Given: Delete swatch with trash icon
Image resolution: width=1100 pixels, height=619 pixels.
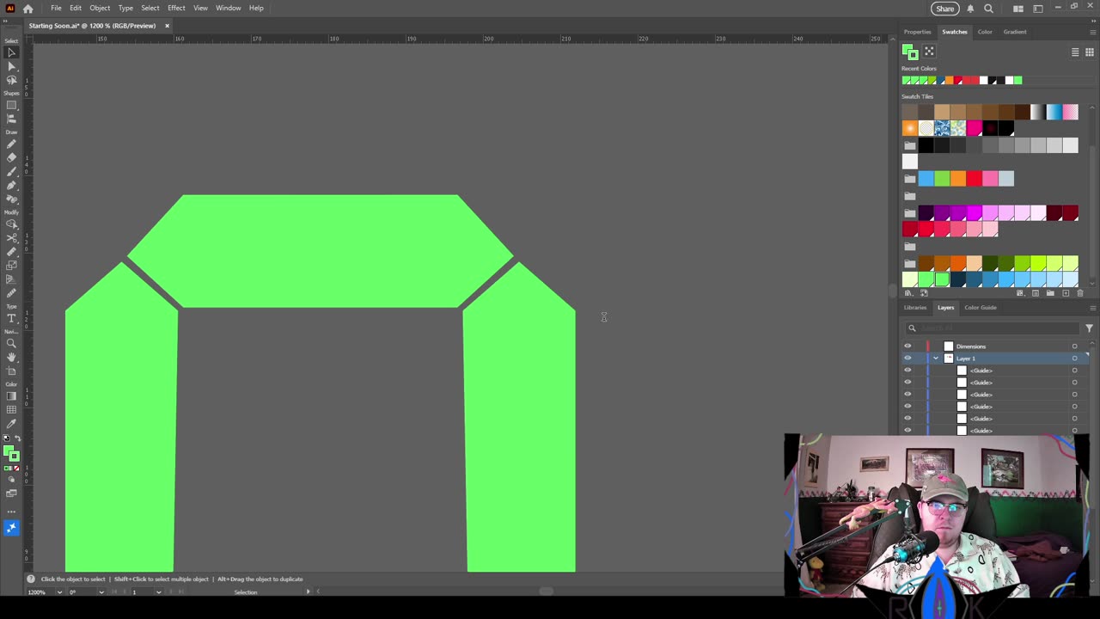Looking at the screenshot, I should click(1080, 293).
